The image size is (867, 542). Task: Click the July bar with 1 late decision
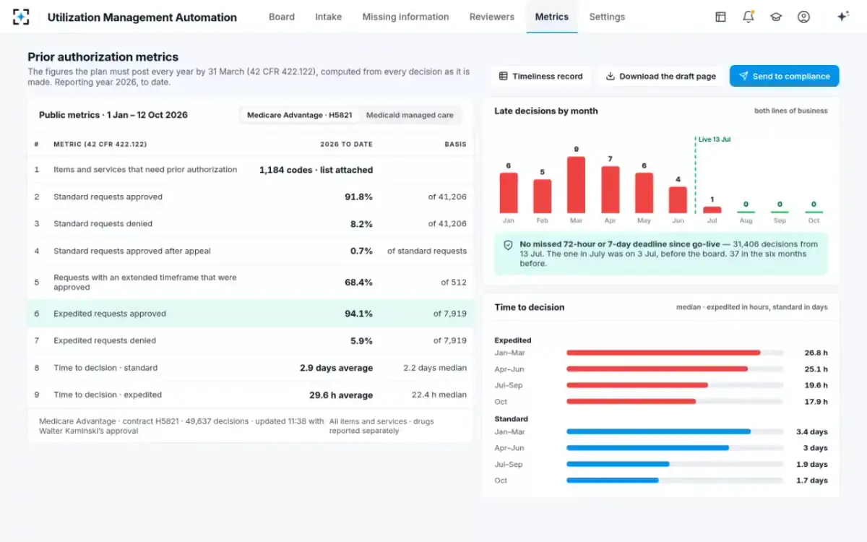click(x=712, y=210)
